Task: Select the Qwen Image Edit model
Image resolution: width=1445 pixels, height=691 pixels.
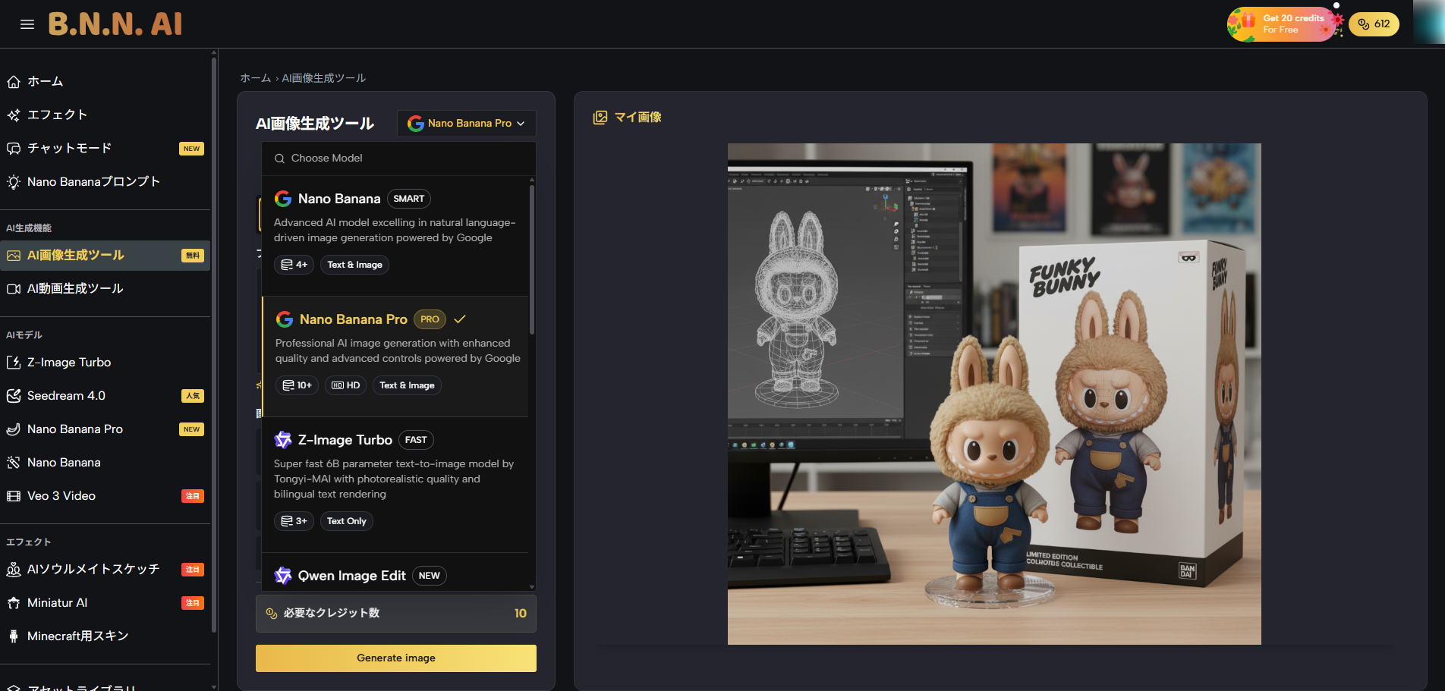Action: click(x=351, y=576)
